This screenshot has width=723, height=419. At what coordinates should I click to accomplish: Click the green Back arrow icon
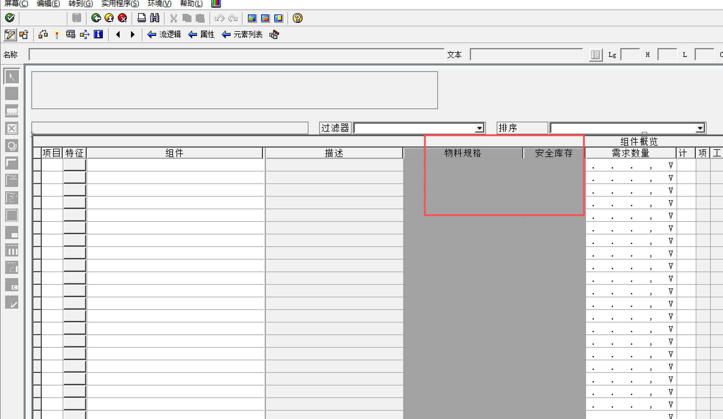click(x=96, y=18)
